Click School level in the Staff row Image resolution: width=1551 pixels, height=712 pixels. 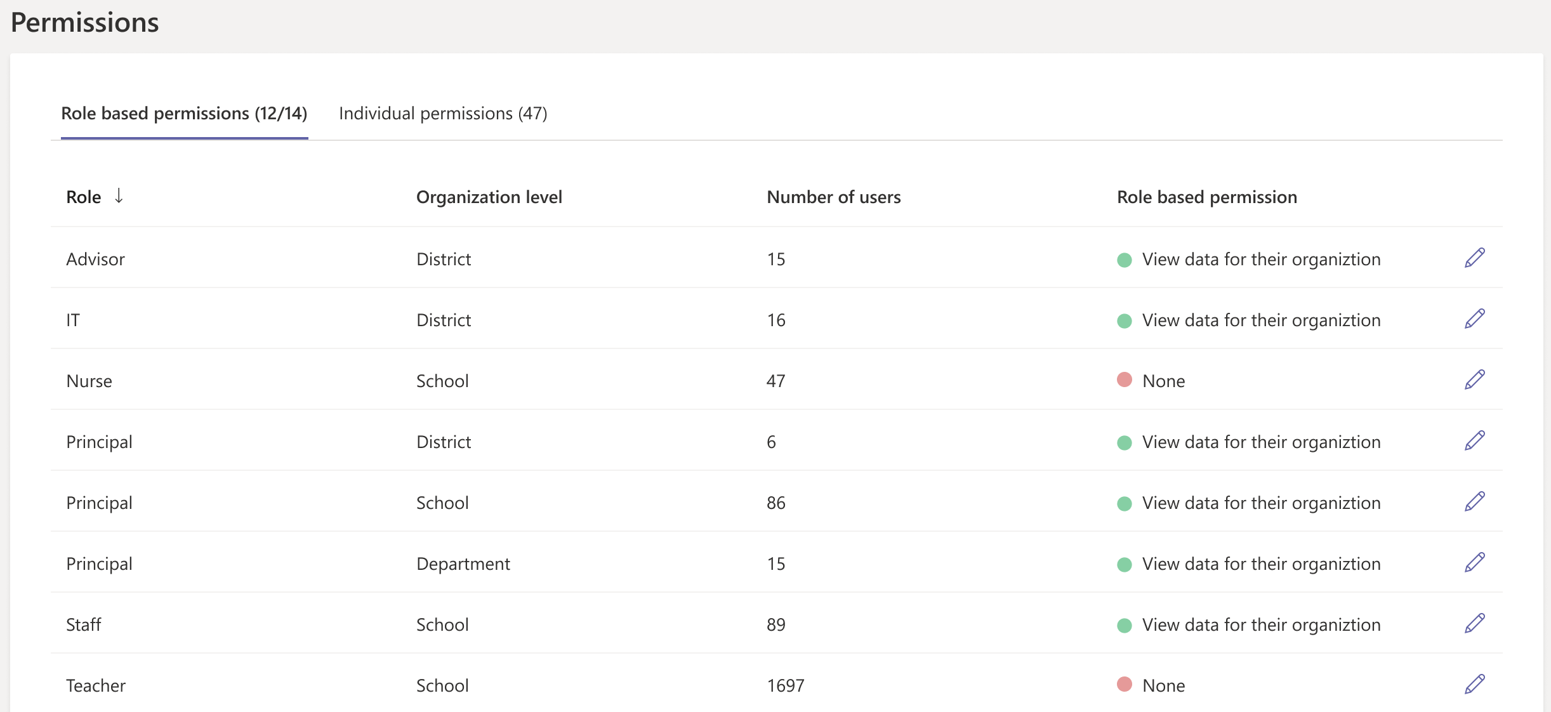click(x=442, y=625)
